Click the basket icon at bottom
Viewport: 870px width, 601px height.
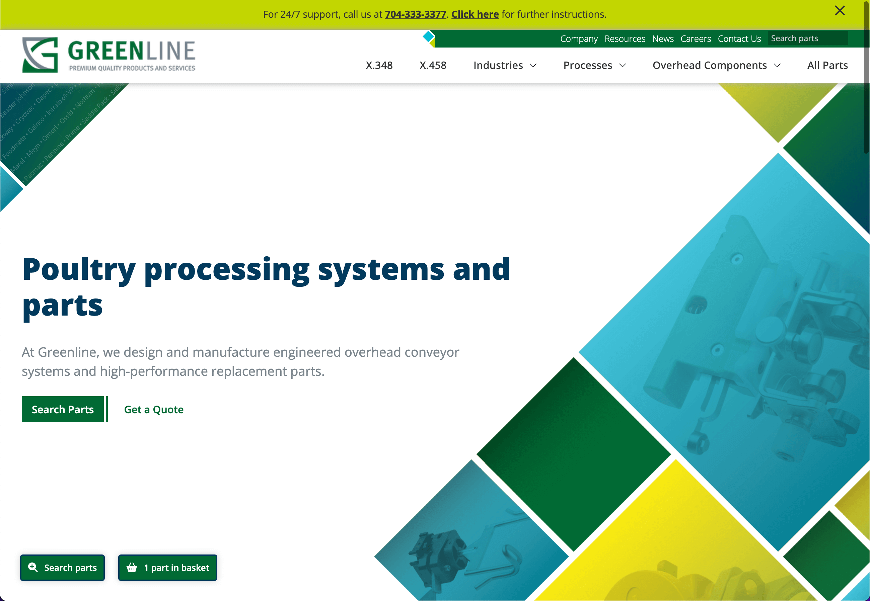click(132, 567)
